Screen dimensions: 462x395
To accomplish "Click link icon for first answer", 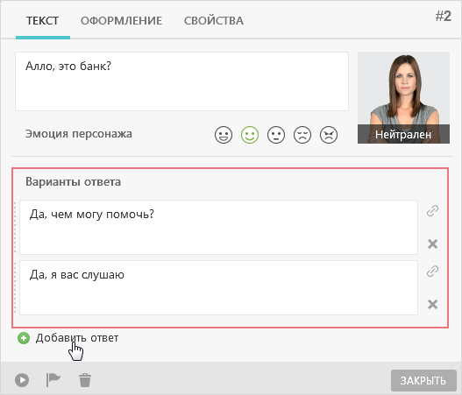I will (x=432, y=211).
